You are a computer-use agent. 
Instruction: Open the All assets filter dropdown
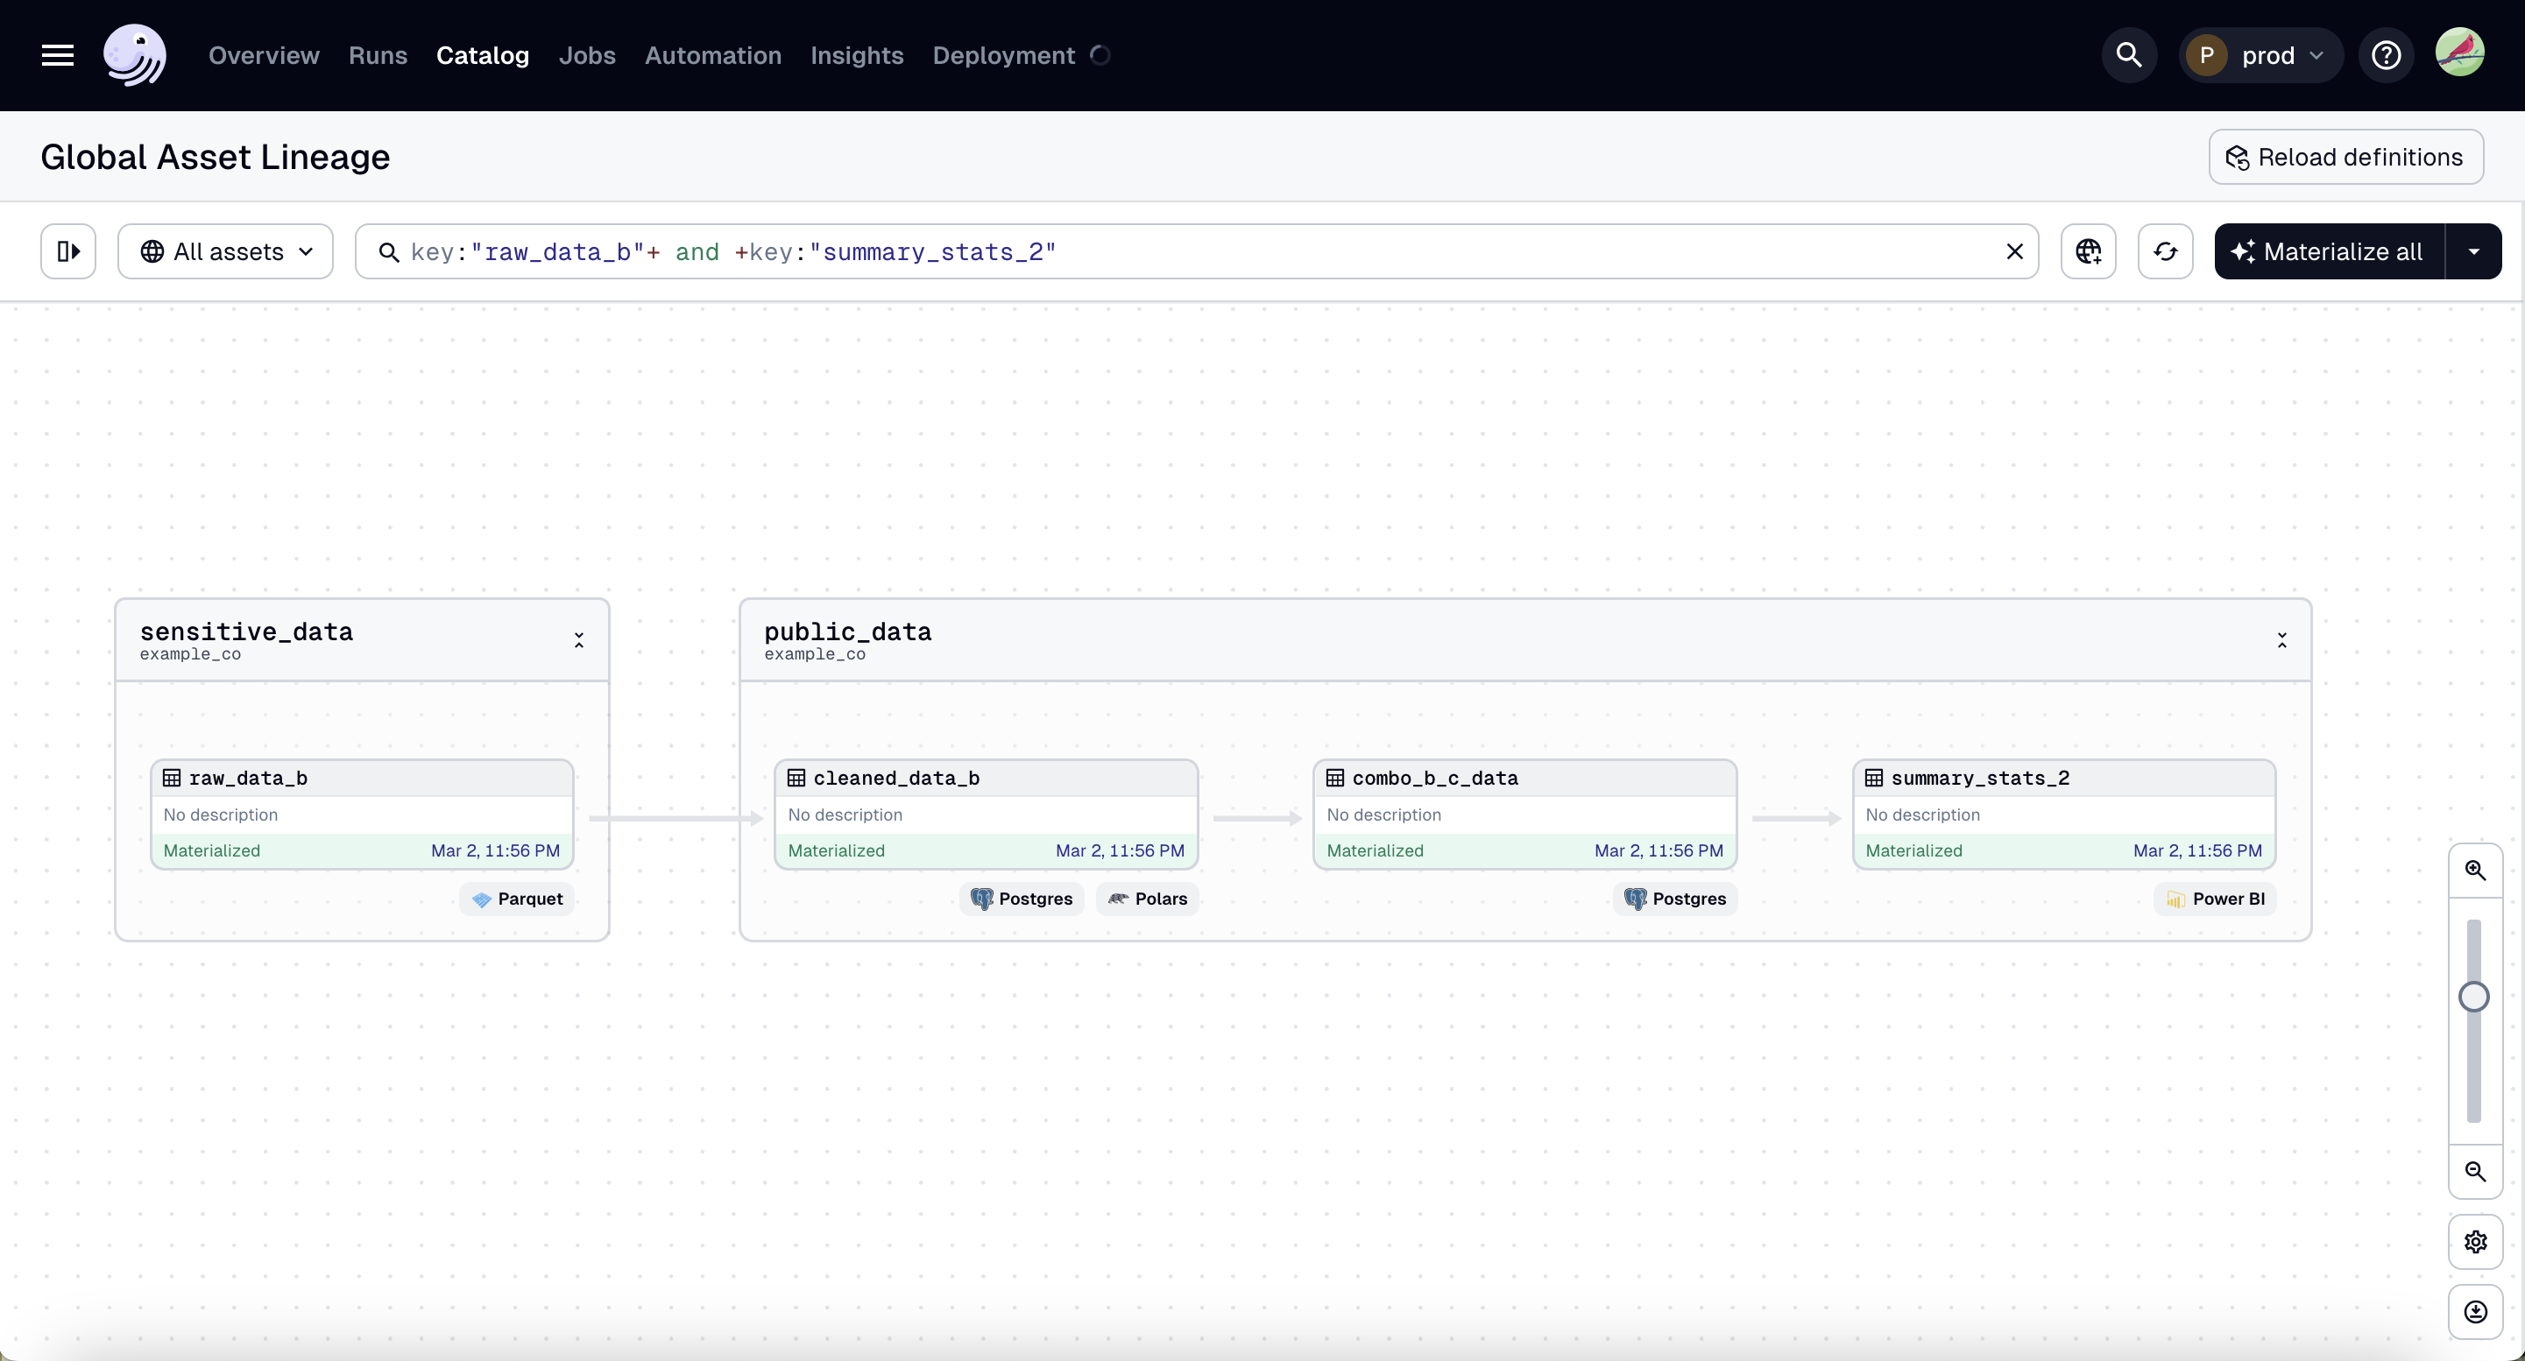pos(224,251)
